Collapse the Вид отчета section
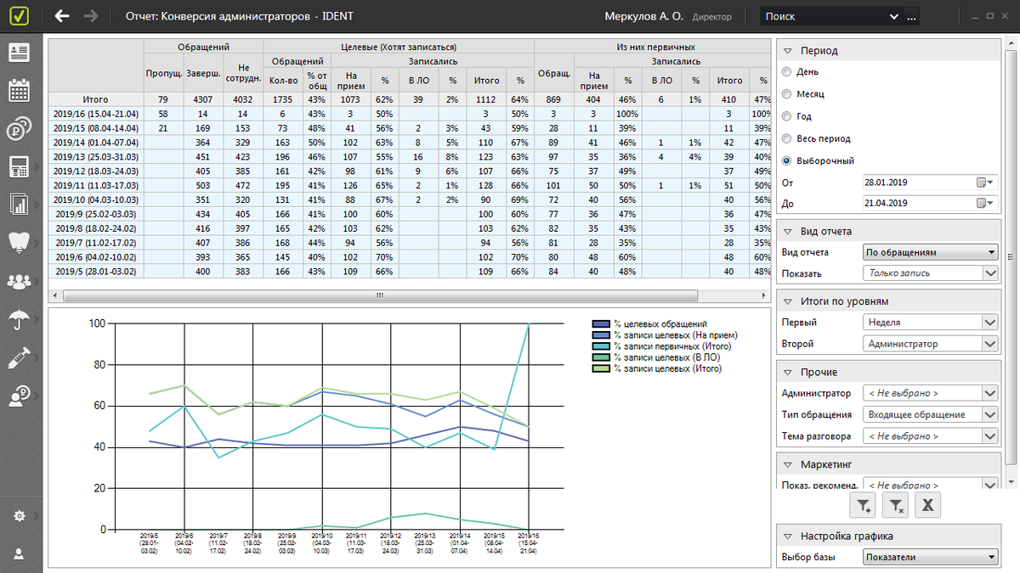This screenshot has height=573, width=1020. point(788,232)
